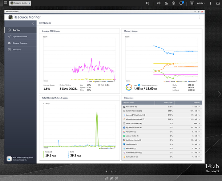
Task: Toggle Cache series in memory legend
Action: [x=179, y=81]
